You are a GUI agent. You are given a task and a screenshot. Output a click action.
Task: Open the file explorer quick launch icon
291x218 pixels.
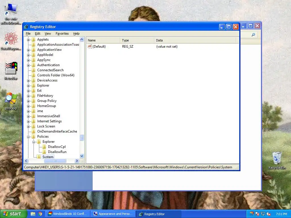(x=33, y=214)
